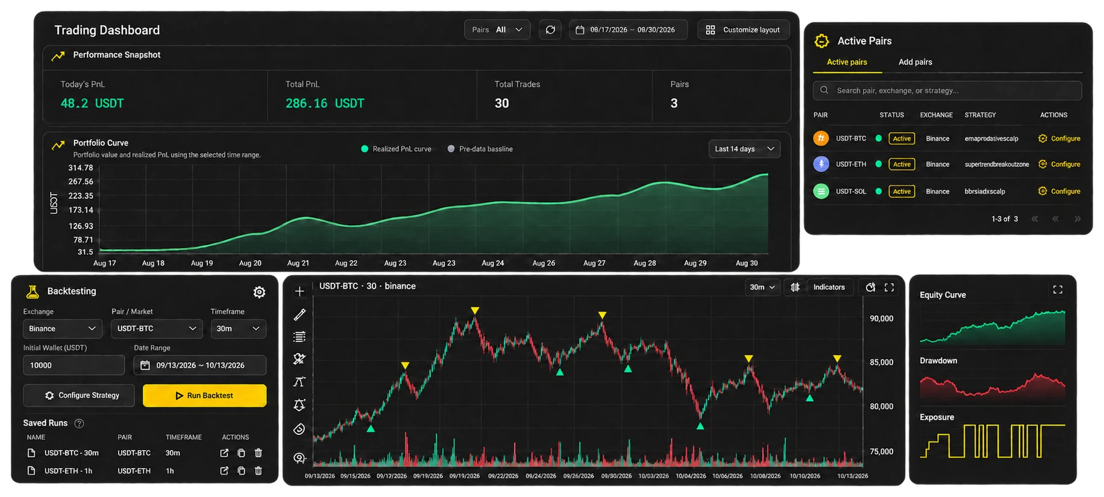
Task: Delete the USDT-BTC - 30m saved run
Action: [x=258, y=453]
